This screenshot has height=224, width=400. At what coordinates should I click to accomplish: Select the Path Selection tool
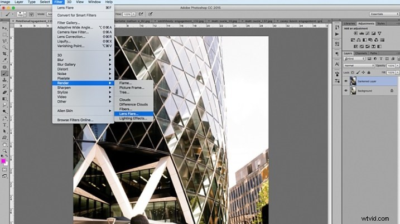click(4, 132)
